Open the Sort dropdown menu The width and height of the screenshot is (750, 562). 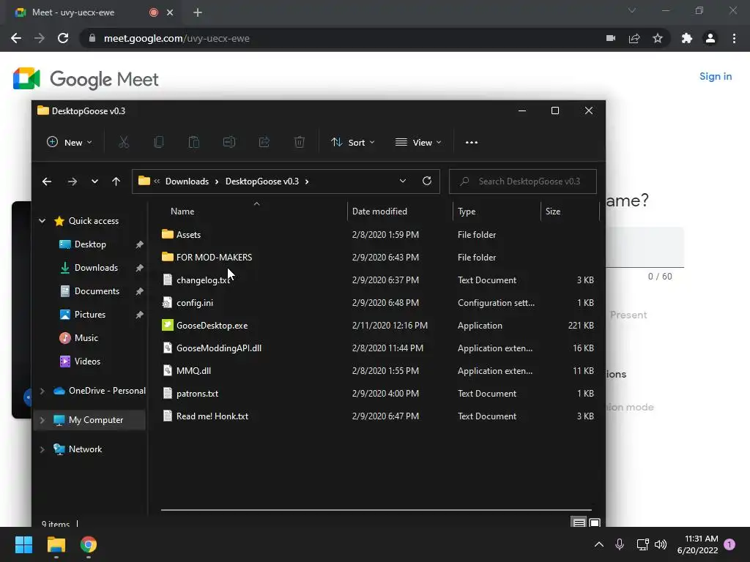coord(353,143)
